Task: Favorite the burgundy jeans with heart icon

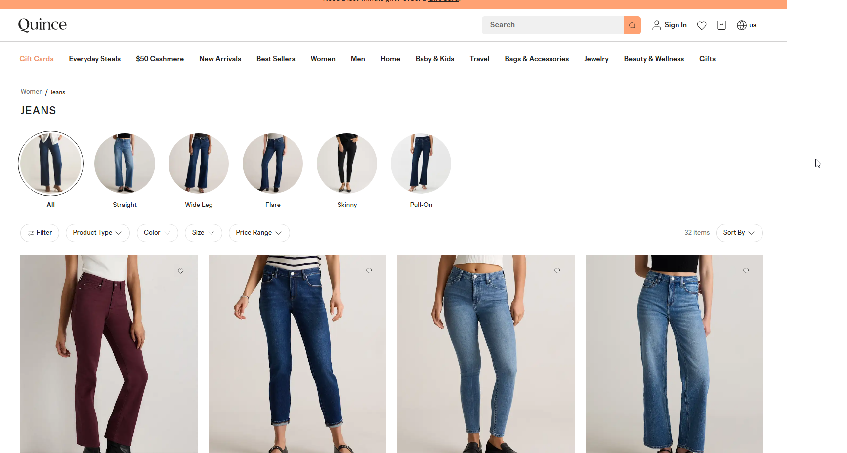Action: tap(181, 271)
